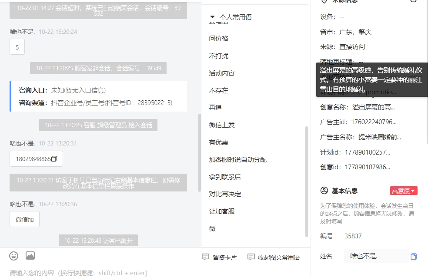Click 收起图文常用语
Image resolution: width=428 pixels, height=277 pixels.
[274, 257]
